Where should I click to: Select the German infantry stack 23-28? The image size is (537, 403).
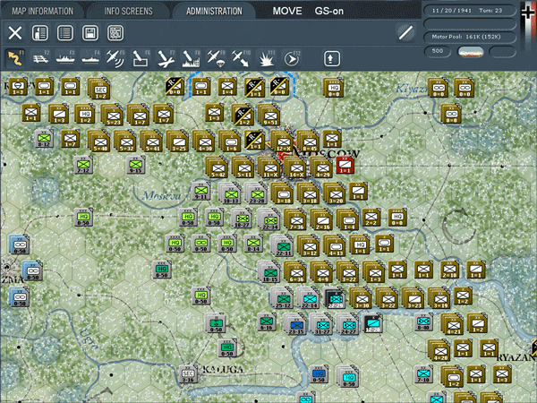tap(257, 193)
